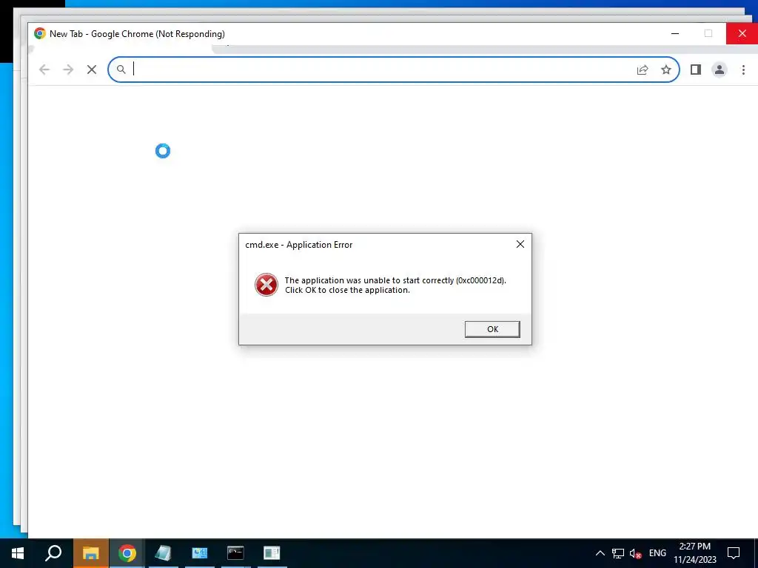Open Windows taskbar search
This screenshot has height=568, width=758.
tap(53, 553)
